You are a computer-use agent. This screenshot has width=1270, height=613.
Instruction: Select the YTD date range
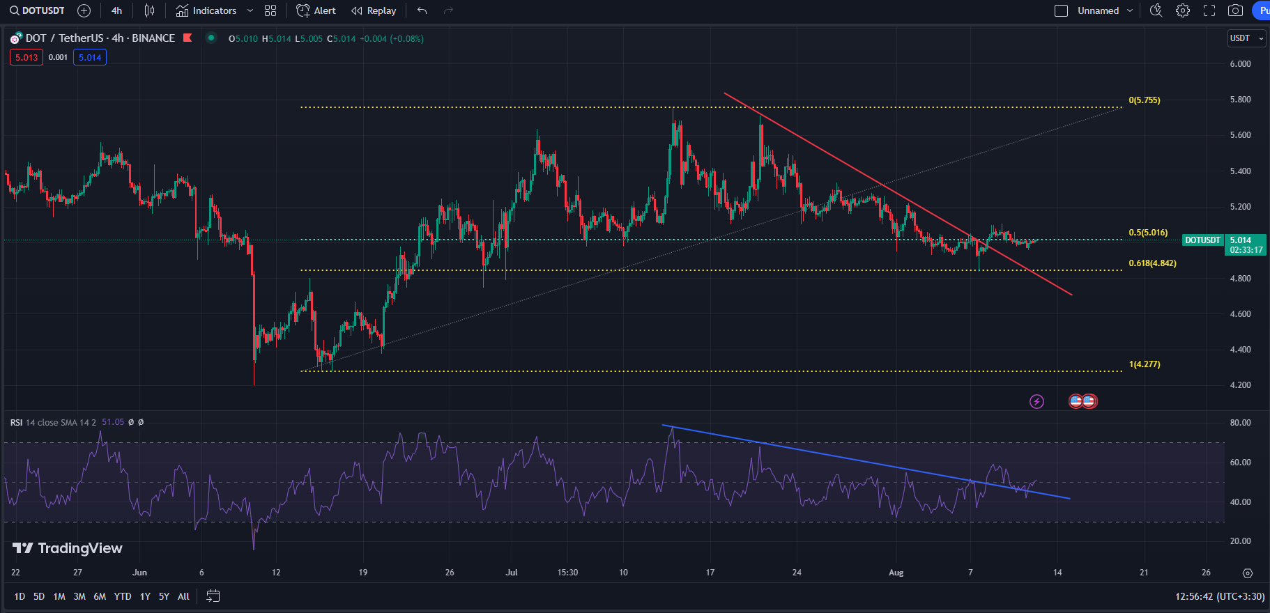123,596
